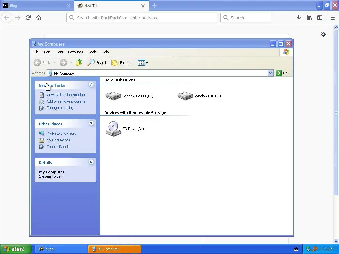
Task: Toggle the browser sidebar icon
Action: (x=320, y=18)
